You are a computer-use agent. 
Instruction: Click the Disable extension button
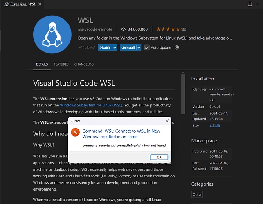pos(105,47)
